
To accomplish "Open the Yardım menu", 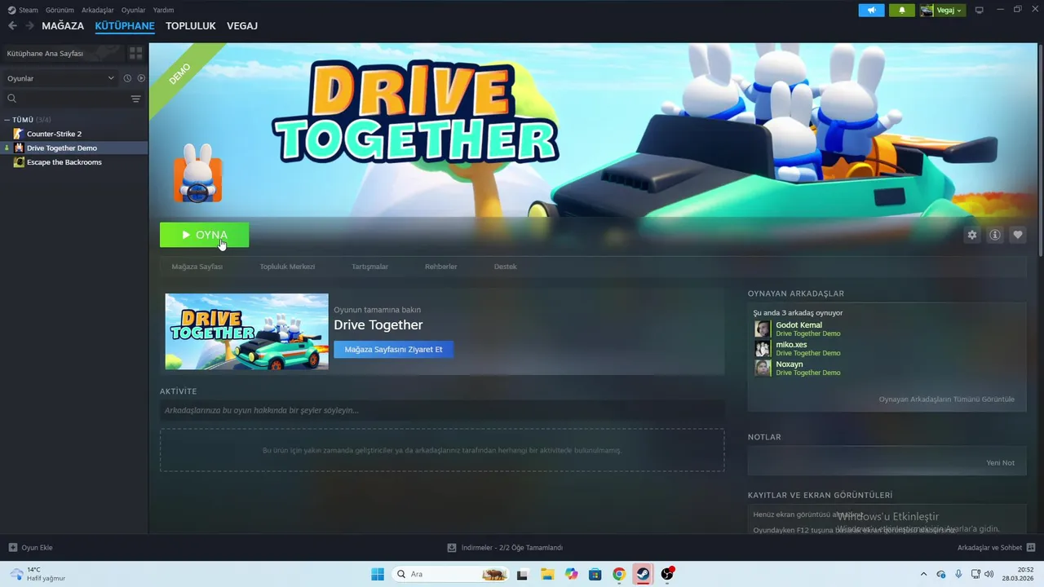I will pos(163,10).
